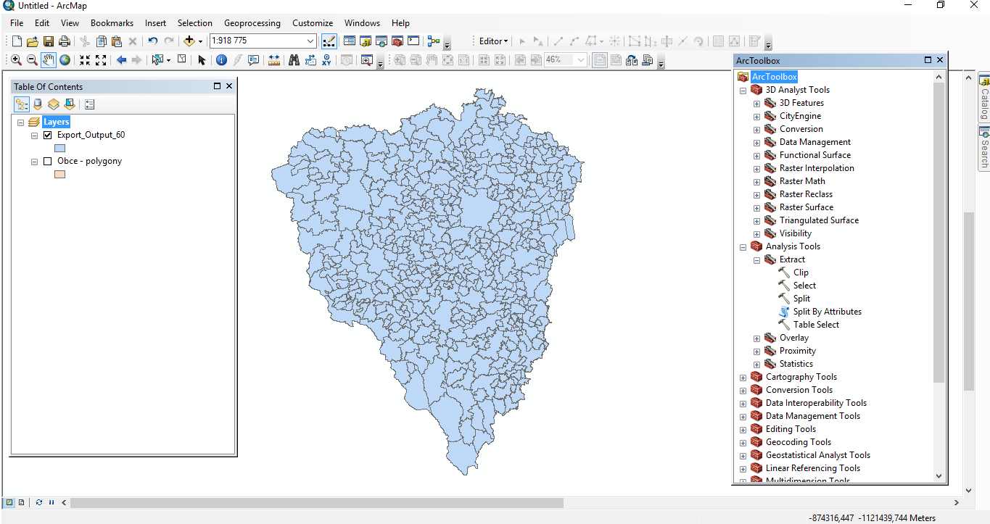Save the map with the floppy icon
This screenshot has width=990, height=524.
[49, 41]
